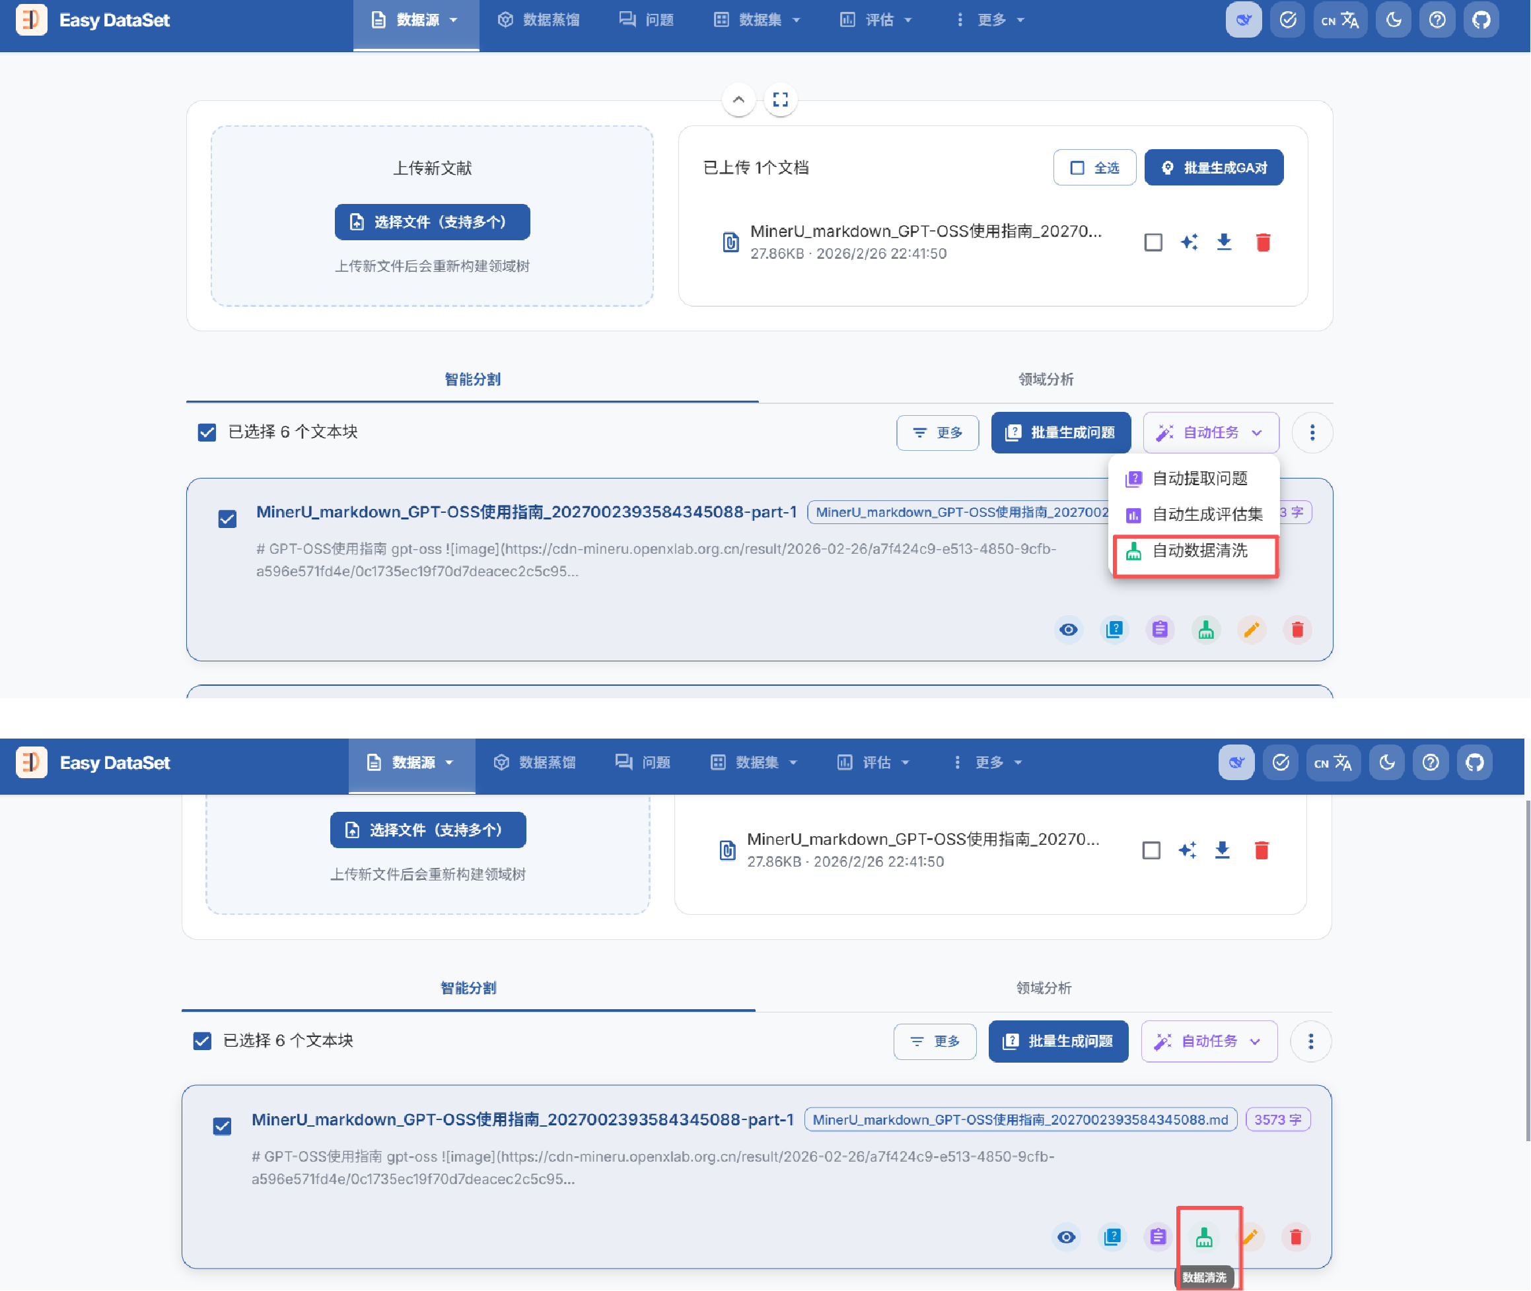
Task: Click the orange pencil edit icon on chunk
Action: pos(1252,630)
